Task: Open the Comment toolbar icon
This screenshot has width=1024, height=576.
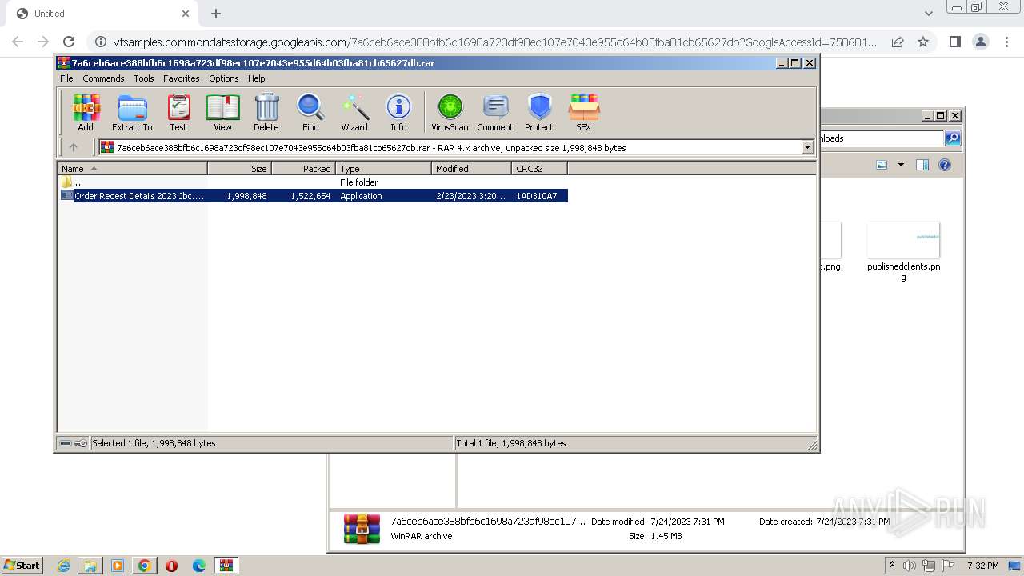Action: point(495,112)
